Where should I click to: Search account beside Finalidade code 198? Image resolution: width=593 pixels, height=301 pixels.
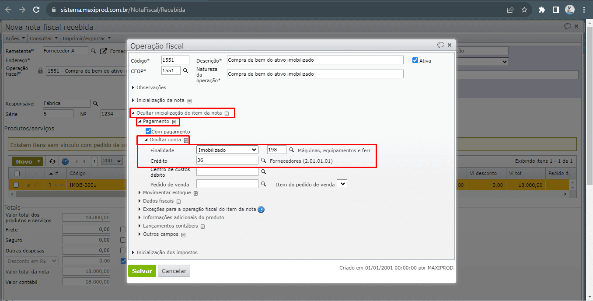(292, 150)
